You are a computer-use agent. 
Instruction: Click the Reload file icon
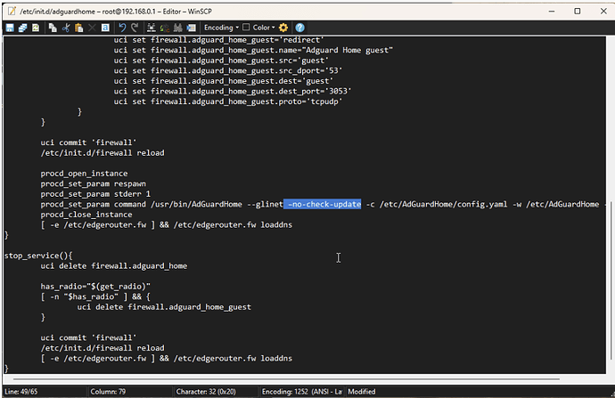(37, 28)
